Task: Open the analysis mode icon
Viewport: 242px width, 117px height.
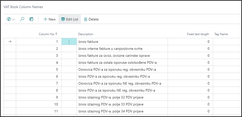Action: pyautogui.click(x=31, y=19)
